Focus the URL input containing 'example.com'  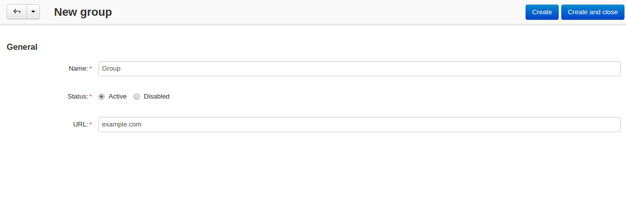click(x=359, y=124)
